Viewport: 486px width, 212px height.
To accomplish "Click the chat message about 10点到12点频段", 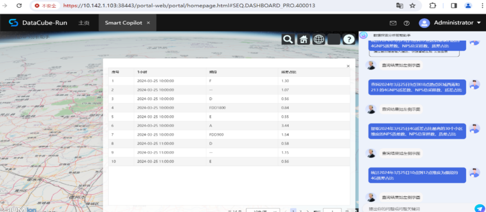I will pos(417,176).
